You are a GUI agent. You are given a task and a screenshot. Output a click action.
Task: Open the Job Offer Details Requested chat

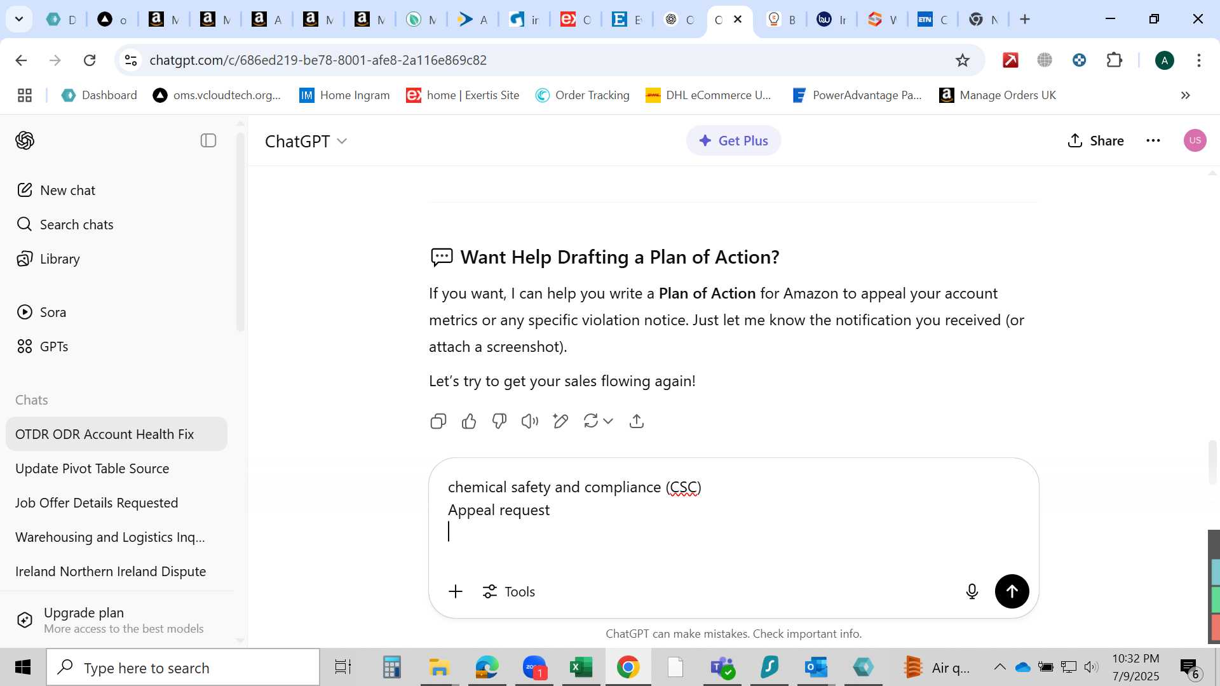(116, 502)
